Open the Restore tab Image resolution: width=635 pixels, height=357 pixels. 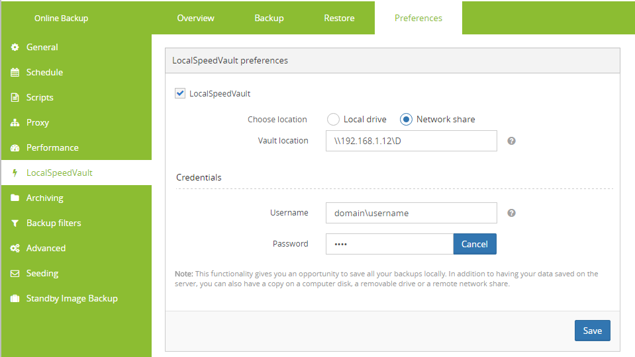click(339, 18)
